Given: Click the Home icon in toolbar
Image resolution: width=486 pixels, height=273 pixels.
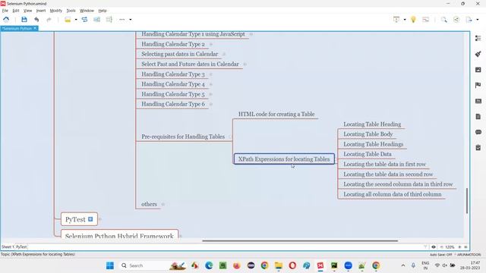Looking at the screenshot, I should pyautogui.click(x=6, y=20).
